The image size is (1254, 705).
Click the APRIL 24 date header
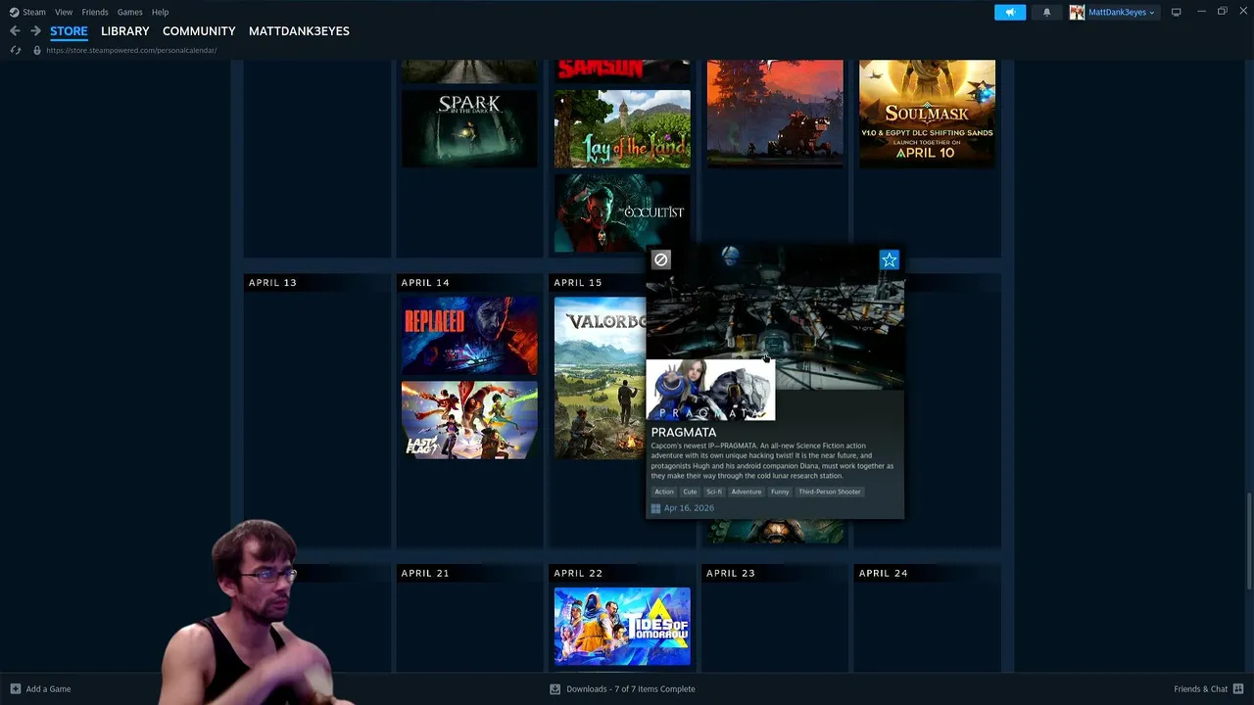click(x=884, y=573)
